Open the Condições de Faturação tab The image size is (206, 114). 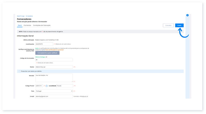pos(42,25)
